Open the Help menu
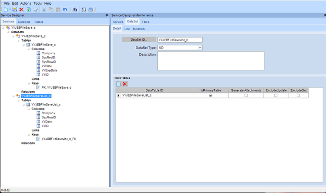The height and width of the screenshot is (193, 326). click(48, 3)
